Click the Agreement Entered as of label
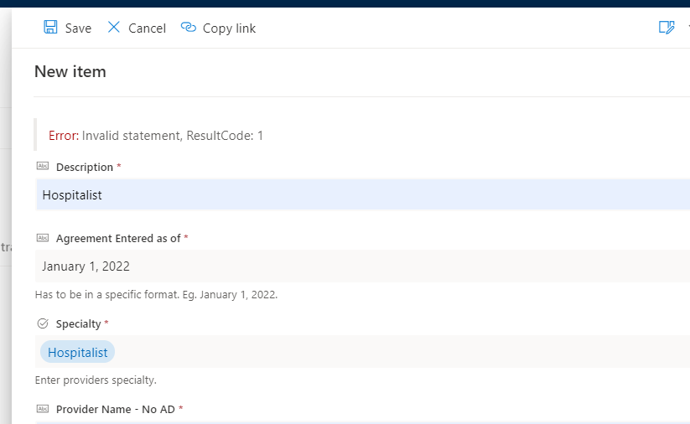690x424 pixels. tap(118, 239)
